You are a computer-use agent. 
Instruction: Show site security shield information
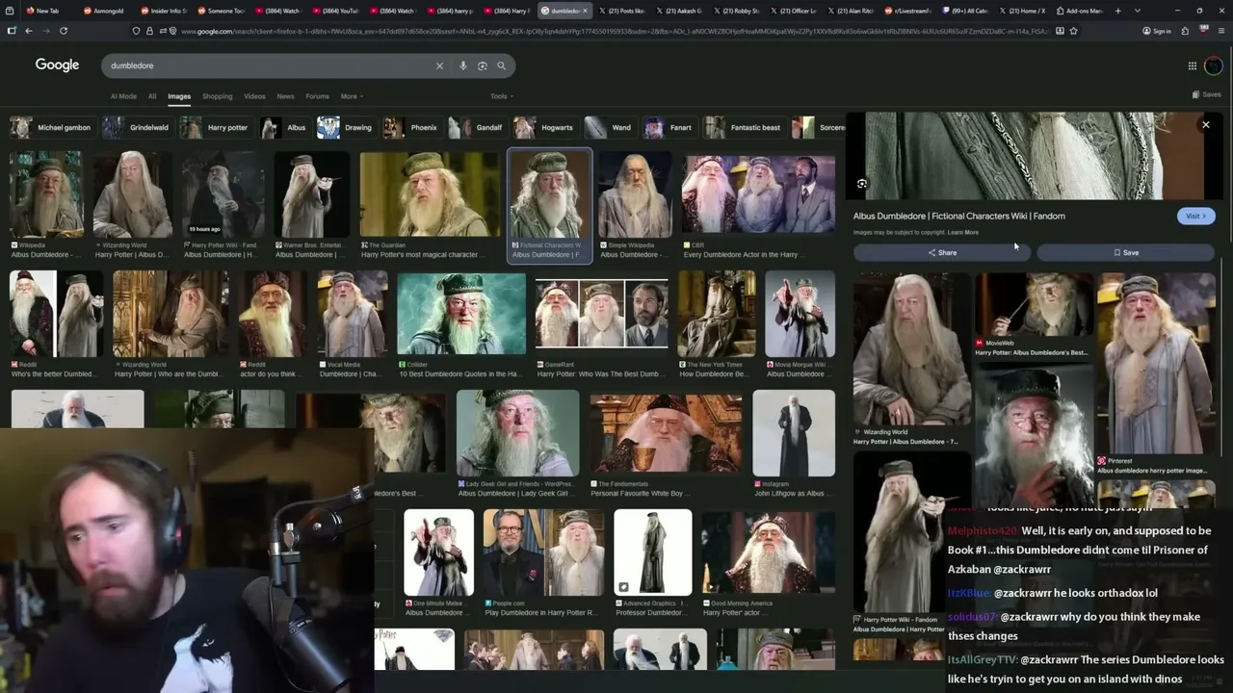[137, 31]
